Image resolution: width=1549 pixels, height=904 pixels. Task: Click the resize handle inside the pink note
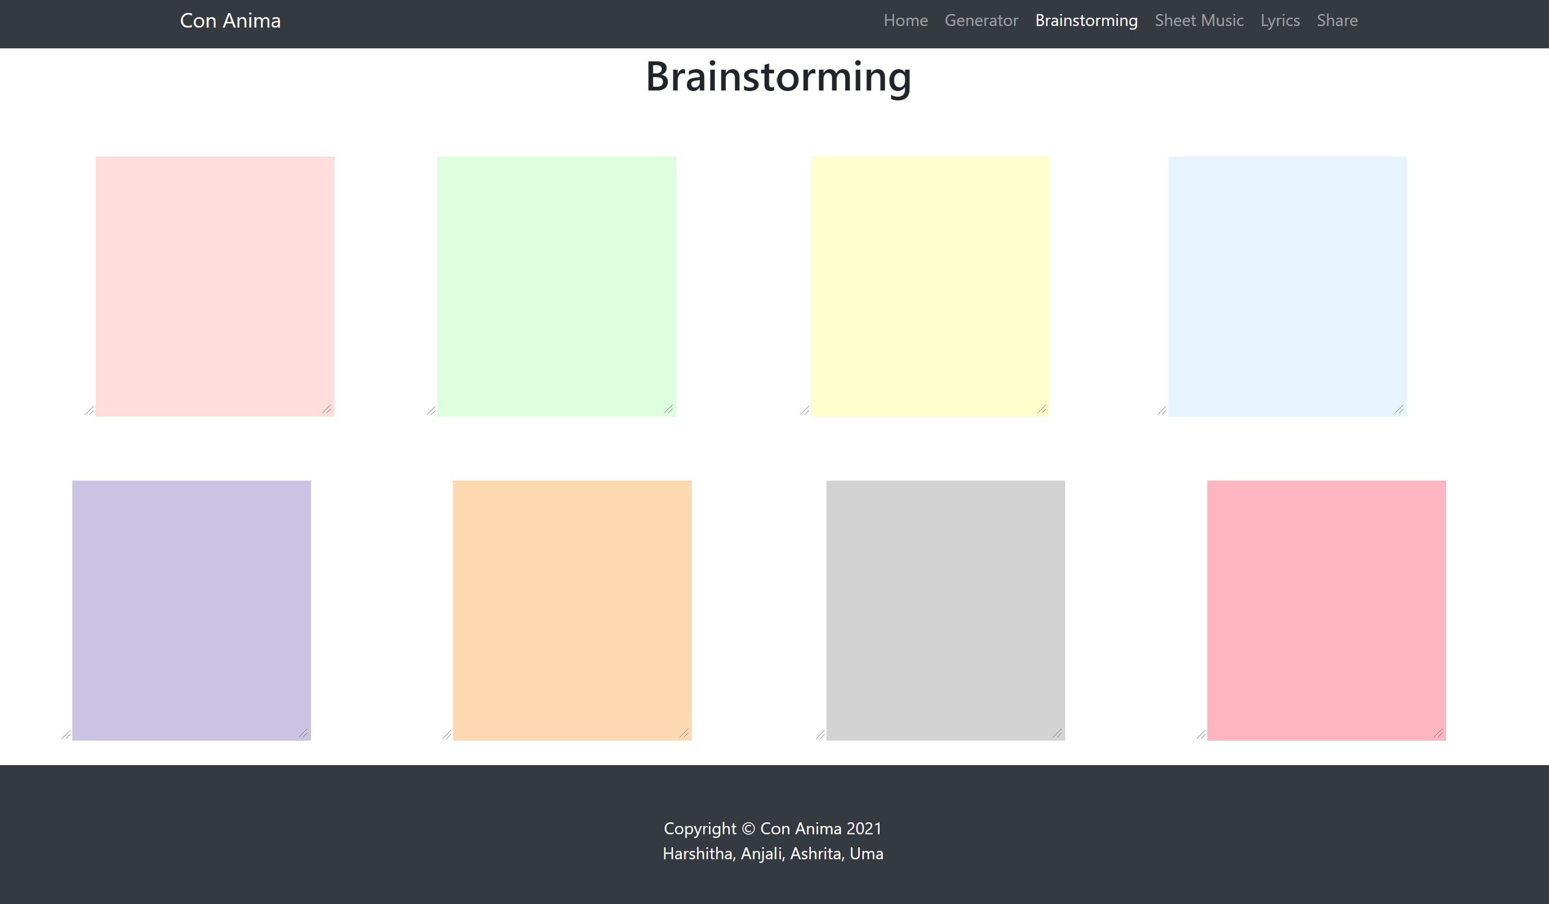327,409
